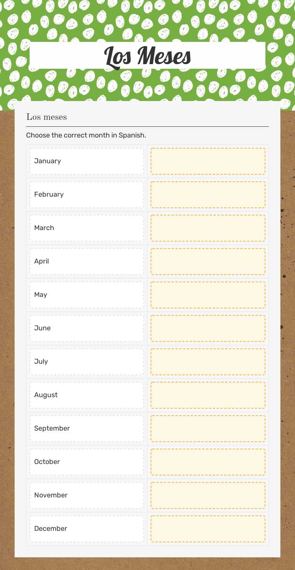Click the 'Los meses' section heading

point(46,117)
